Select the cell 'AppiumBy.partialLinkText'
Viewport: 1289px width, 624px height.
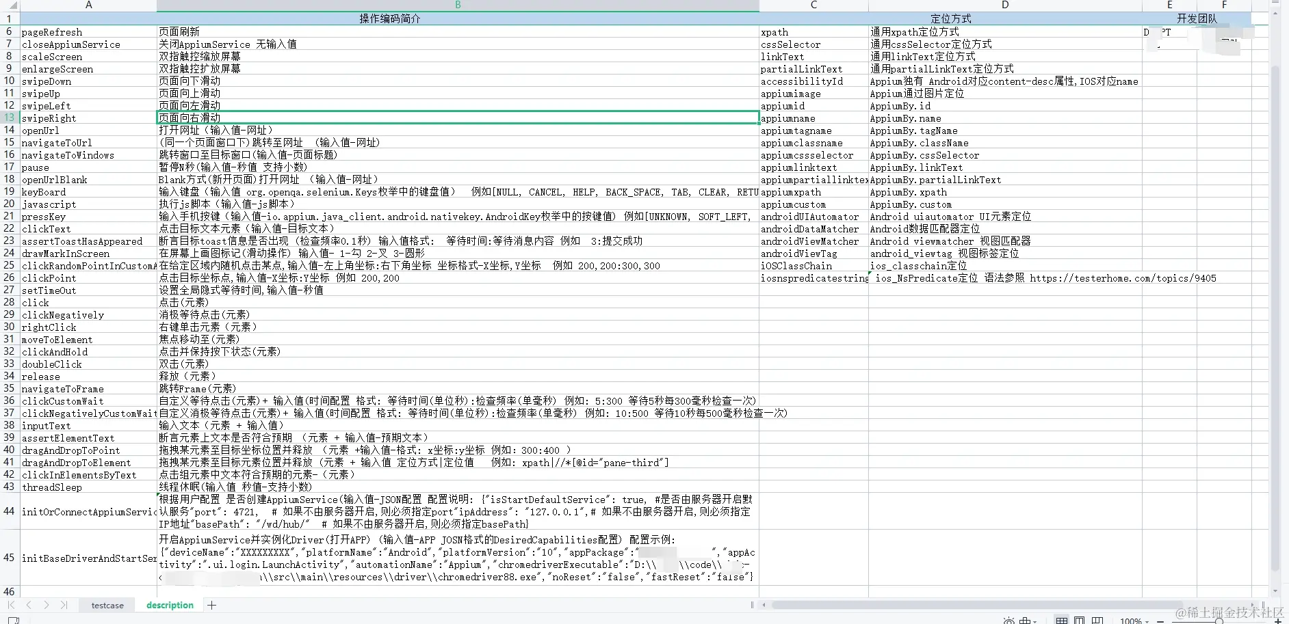click(x=1005, y=179)
